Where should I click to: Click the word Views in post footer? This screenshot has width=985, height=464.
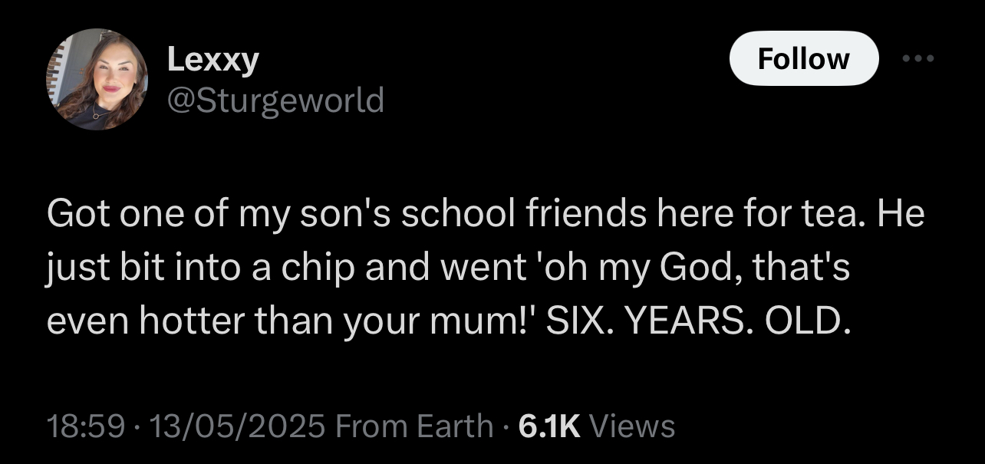tap(634, 425)
